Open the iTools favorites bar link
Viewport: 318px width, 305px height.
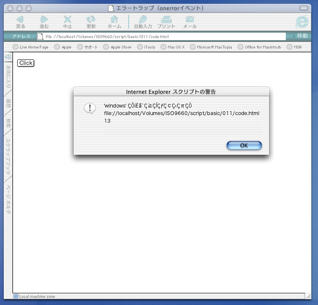click(146, 47)
